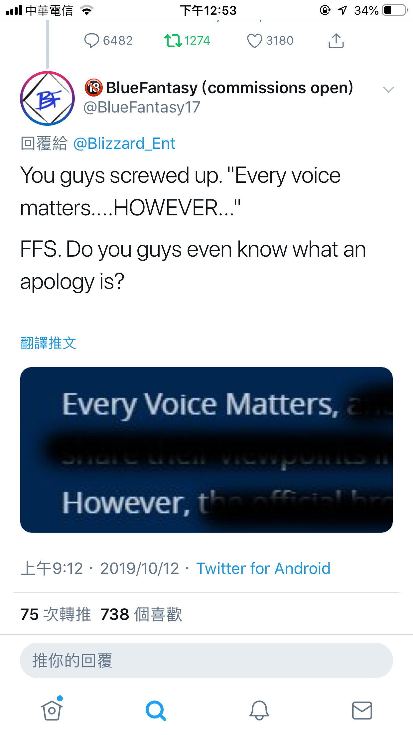Image resolution: width=413 pixels, height=735 pixels.
Task: Tap the share upload icon
Action: click(x=336, y=41)
